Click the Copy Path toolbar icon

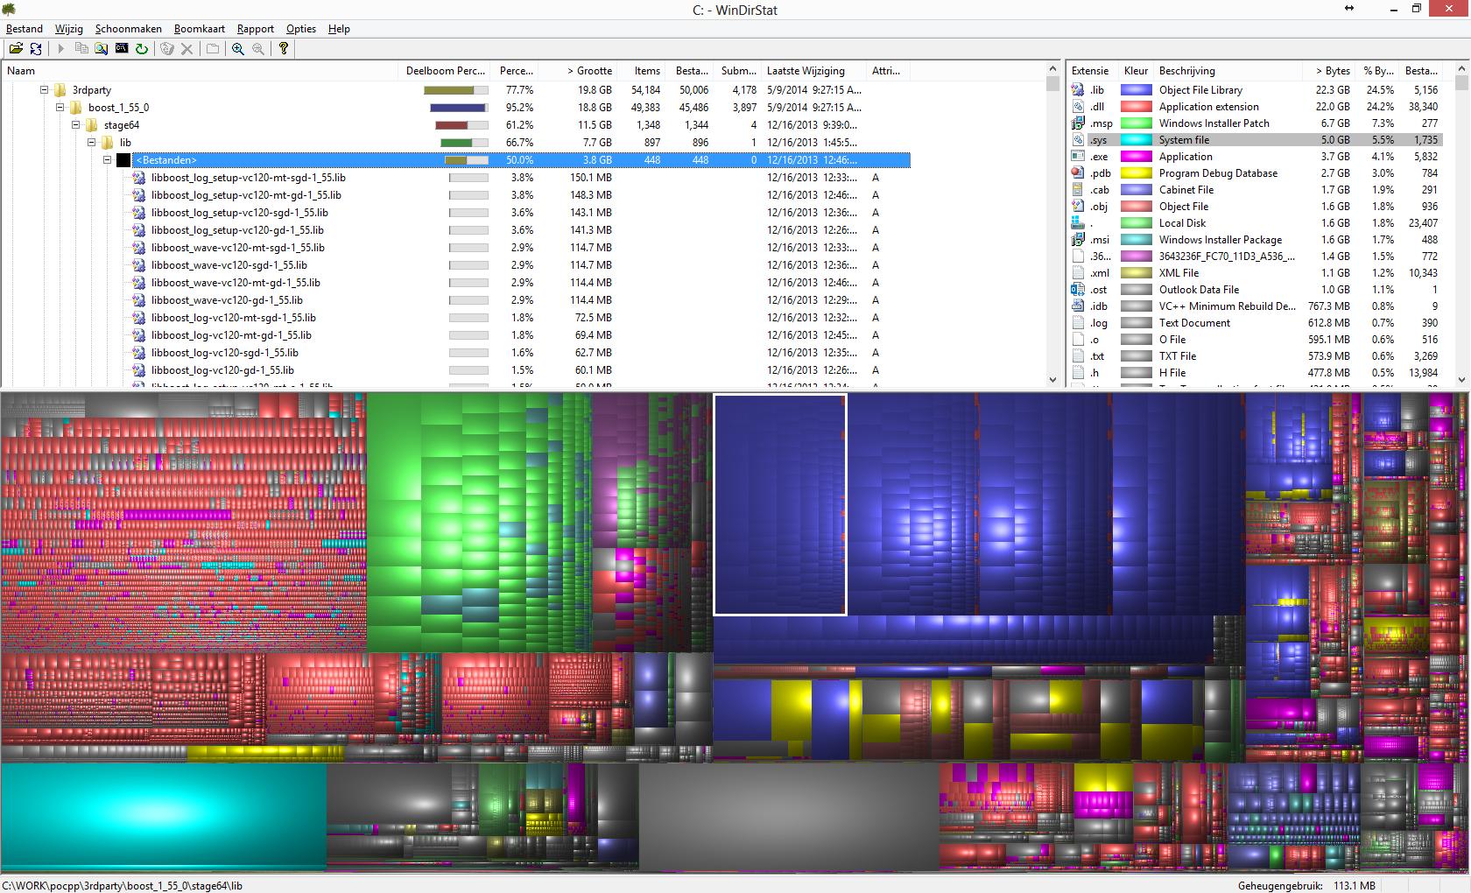[81, 49]
